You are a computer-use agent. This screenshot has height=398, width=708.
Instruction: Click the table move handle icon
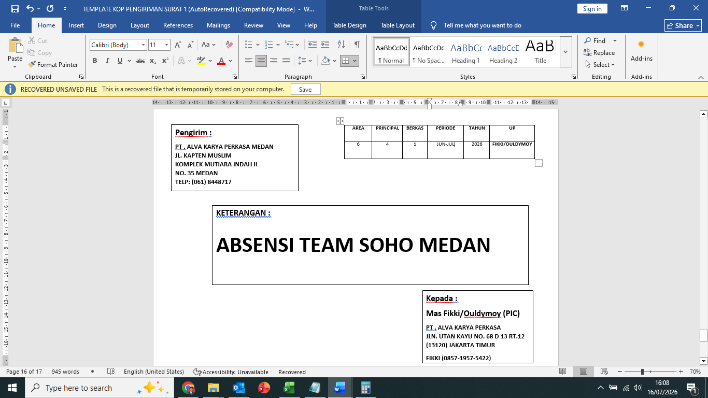(x=340, y=121)
